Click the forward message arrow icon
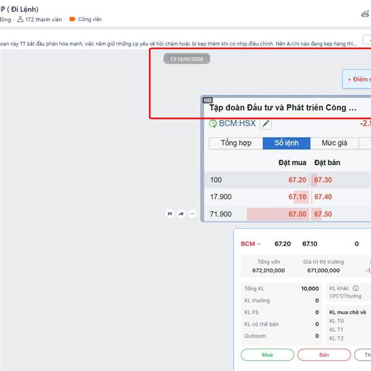The height and width of the screenshot is (371, 371). point(181,214)
